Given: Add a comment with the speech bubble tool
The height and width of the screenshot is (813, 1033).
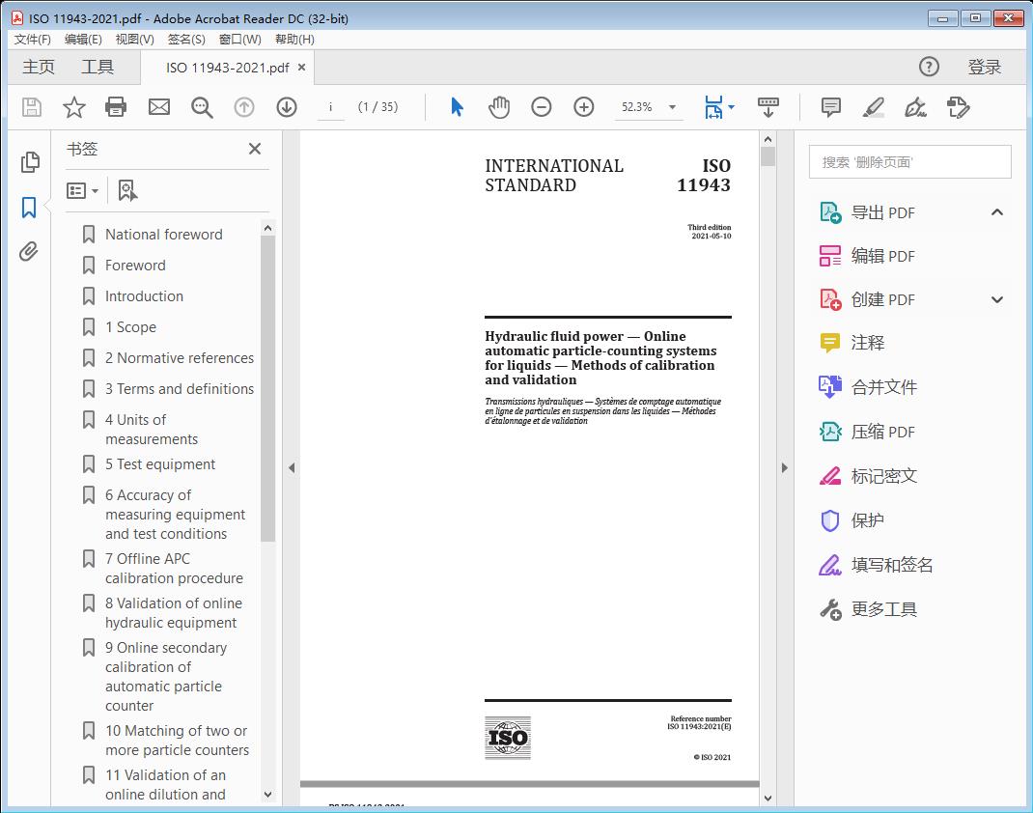Looking at the screenshot, I should (830, 107).
